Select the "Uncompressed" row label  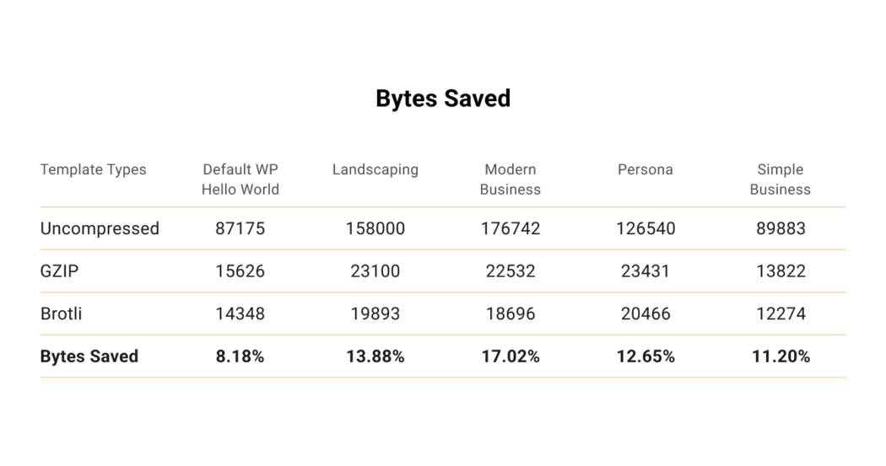[x=100, y=228]
